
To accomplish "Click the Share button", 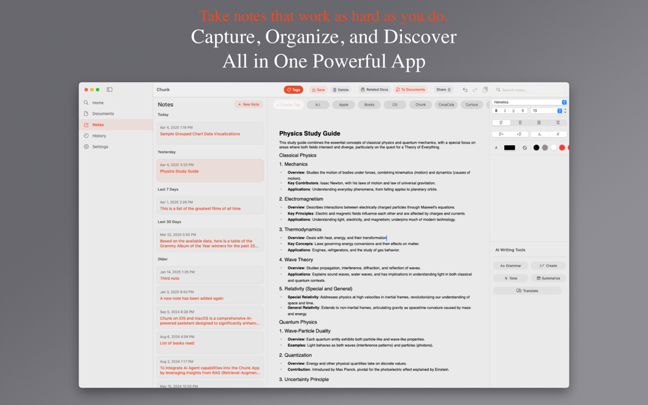I will pos(443,89).
